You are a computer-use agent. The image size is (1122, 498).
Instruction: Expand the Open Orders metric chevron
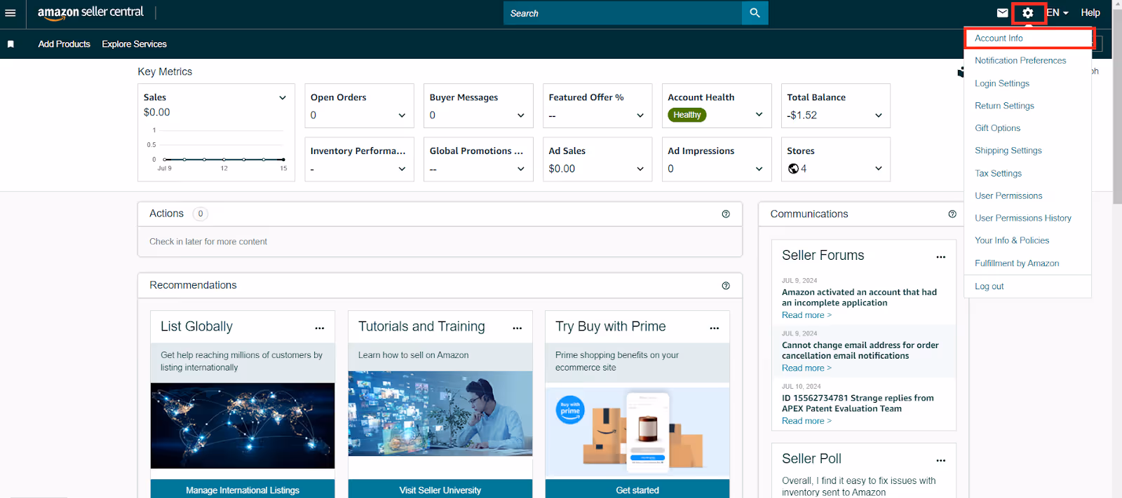coord(402,116)
